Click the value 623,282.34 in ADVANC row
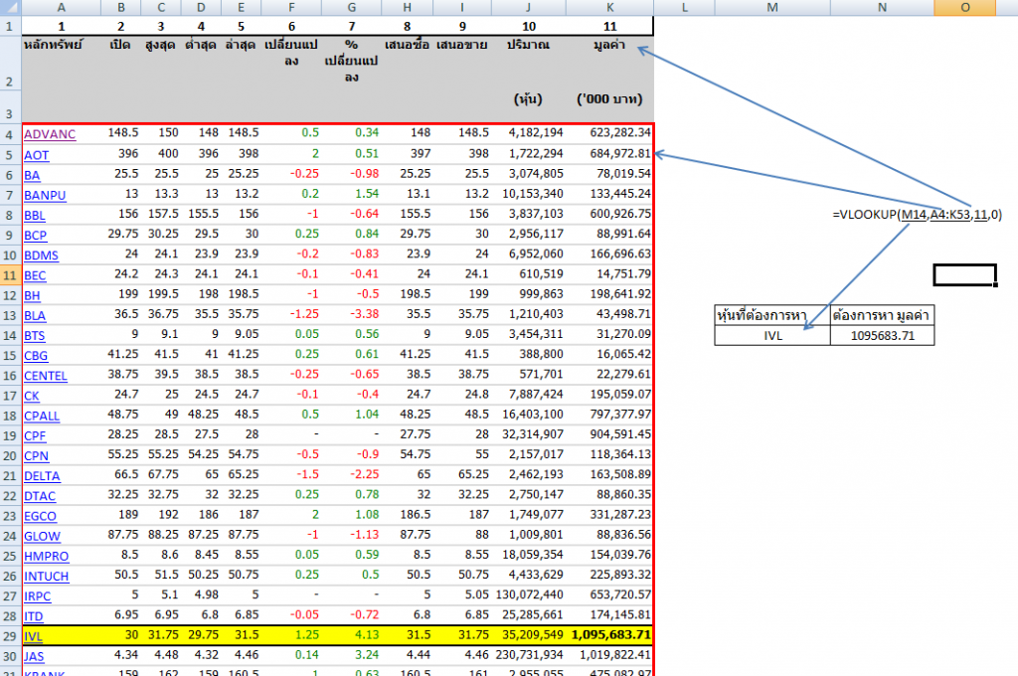 click(610, 133)
